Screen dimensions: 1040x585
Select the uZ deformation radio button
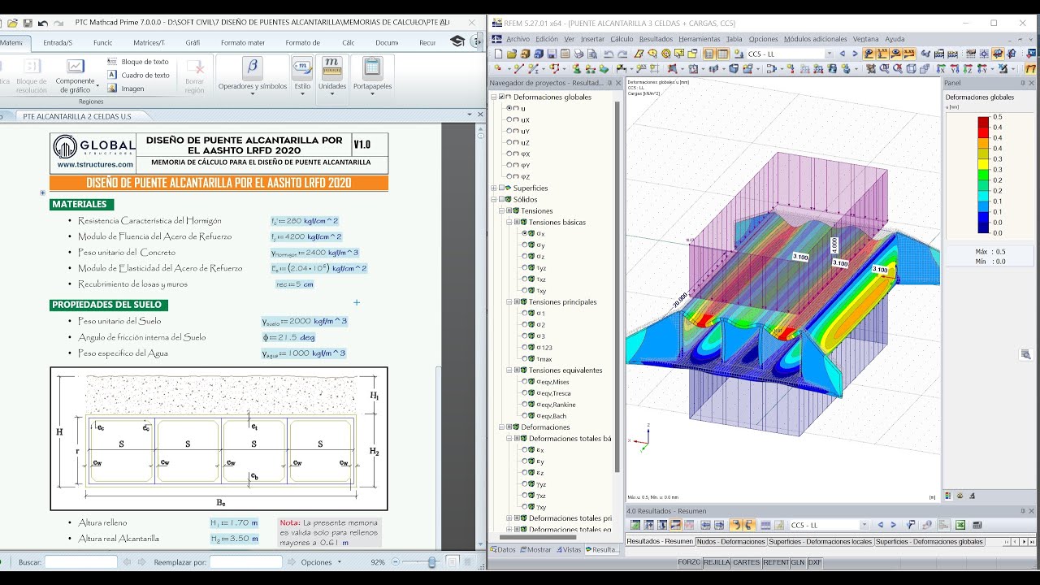tap(509, 142)
